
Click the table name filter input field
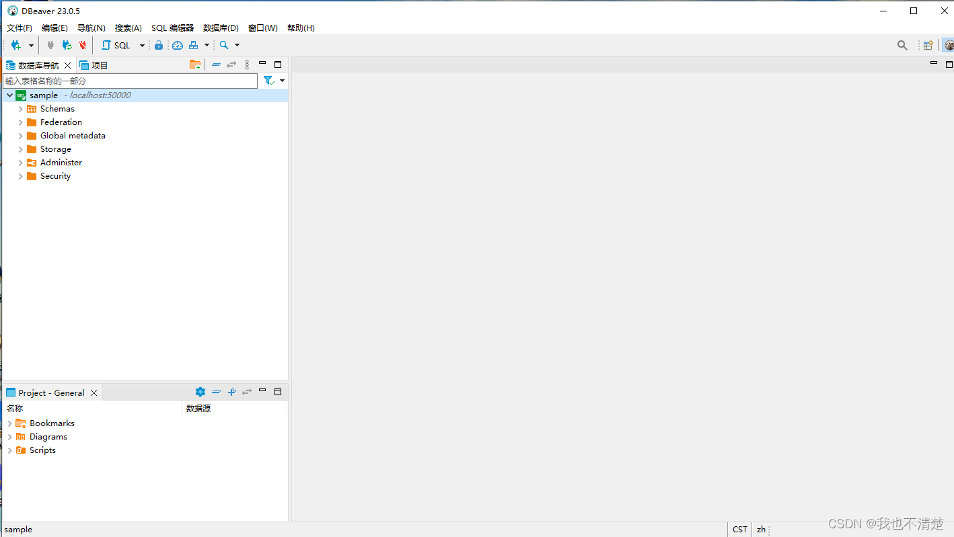(130, 81)
